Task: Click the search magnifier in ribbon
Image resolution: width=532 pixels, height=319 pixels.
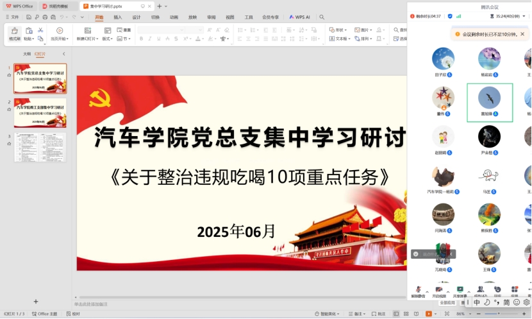Action: pyautogui.click(x=322, y=17)
